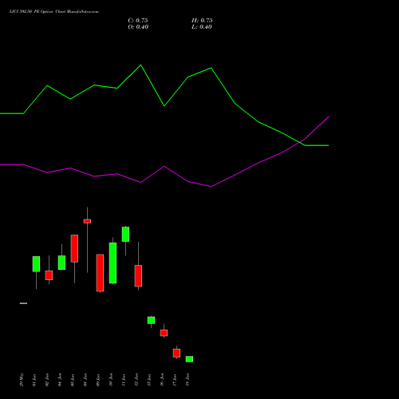Click the 09 Jun date label
This screenshot has width=399, height=399.
click(98, 380)
